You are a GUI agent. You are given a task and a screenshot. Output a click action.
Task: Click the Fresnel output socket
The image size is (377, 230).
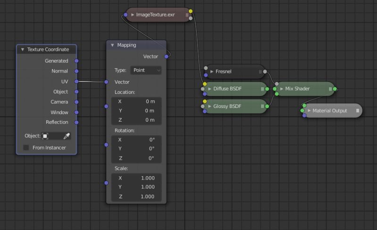coord(265,71)
